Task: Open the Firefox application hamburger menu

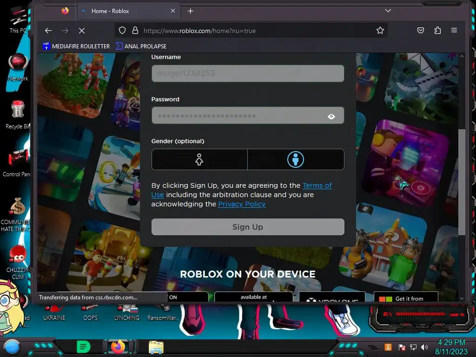Action: [454, 30]
